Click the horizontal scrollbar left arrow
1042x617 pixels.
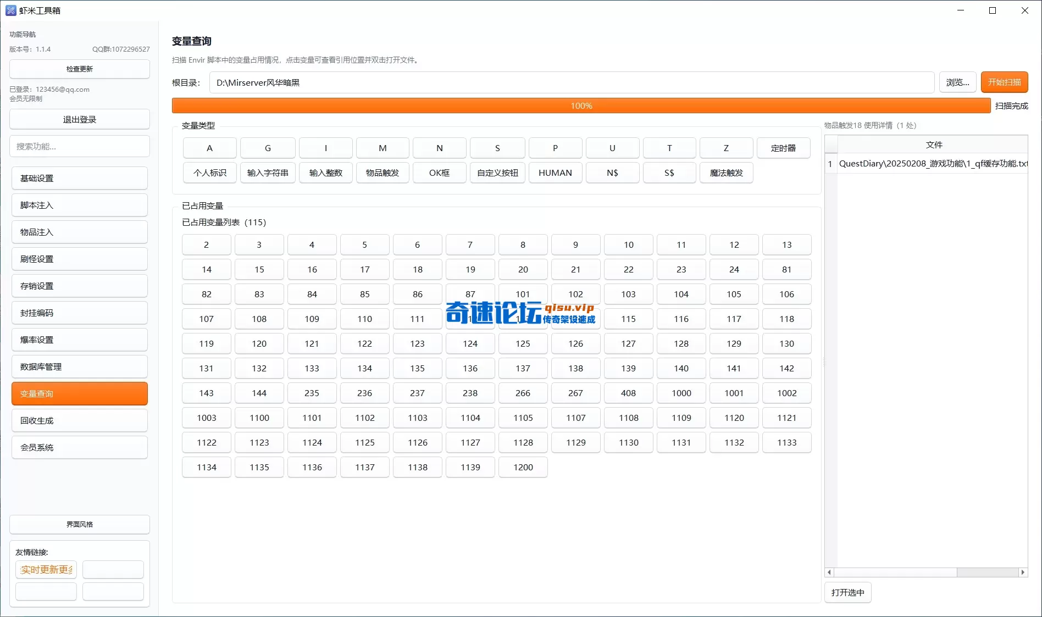[829, 572]
